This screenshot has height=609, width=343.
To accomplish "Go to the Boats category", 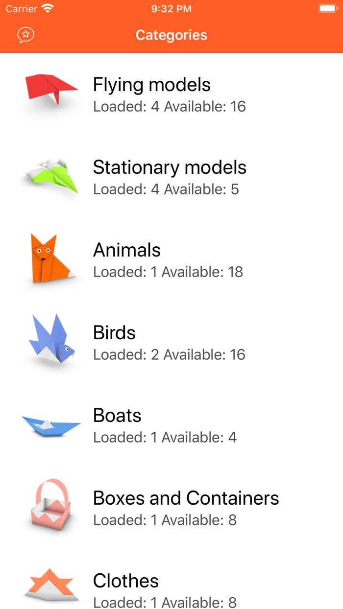I will pos(117,416).
